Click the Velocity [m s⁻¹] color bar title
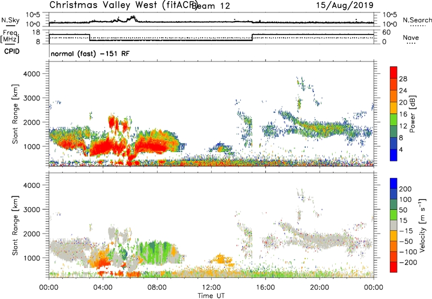432x299 pixels. [422, 225]
